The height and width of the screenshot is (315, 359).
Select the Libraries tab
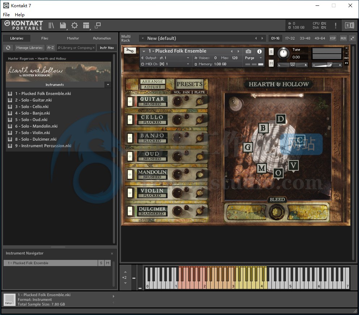click(x=17, y=38)
